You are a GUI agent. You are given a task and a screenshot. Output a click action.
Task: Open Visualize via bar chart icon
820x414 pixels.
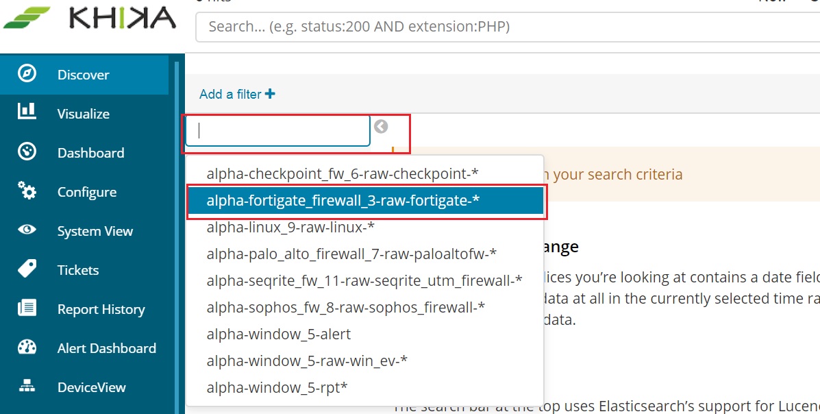click(x=27, y=112)
